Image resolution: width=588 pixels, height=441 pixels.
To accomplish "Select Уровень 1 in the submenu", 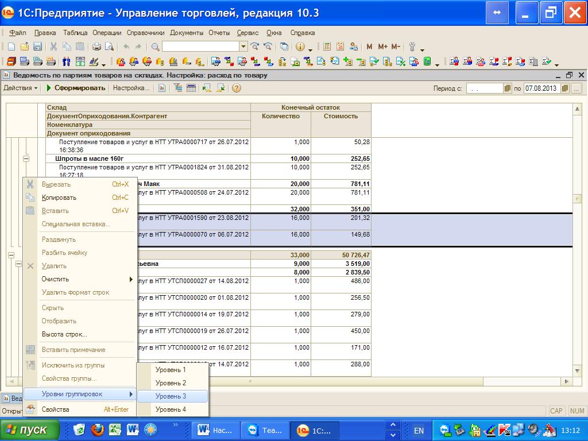I will point(172,370).
